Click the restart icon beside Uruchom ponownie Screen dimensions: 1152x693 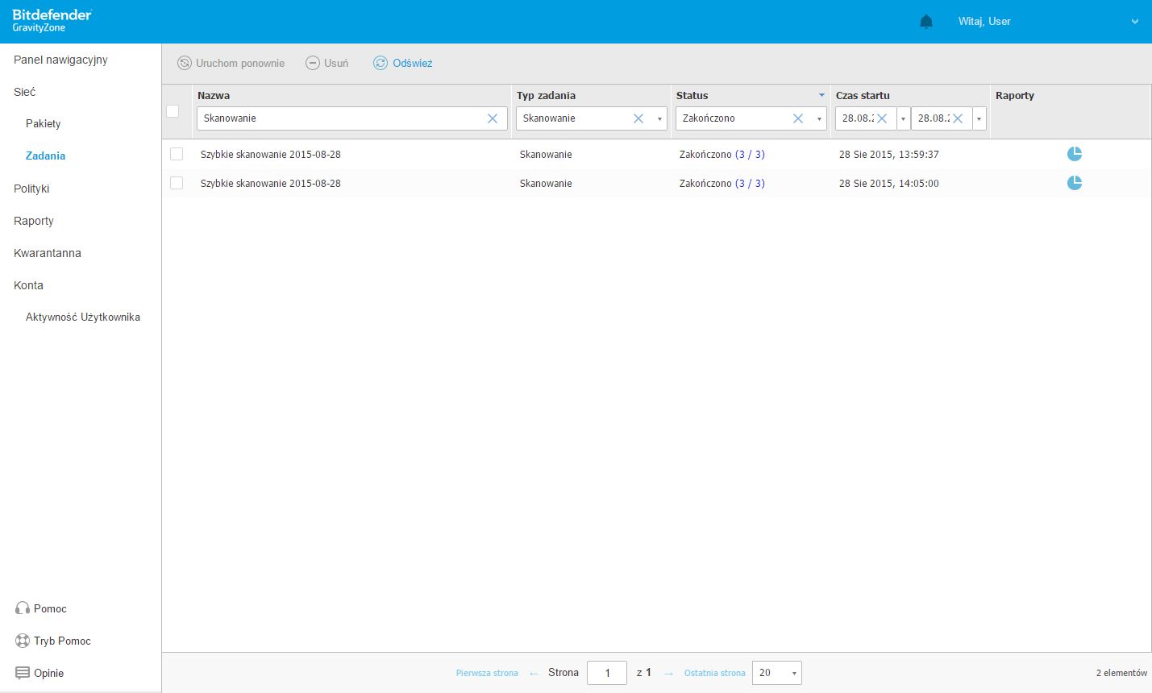pos(185,63)
